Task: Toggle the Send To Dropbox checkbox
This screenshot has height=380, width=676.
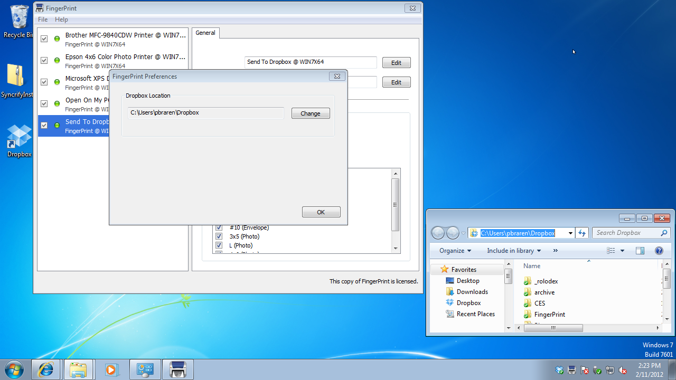Action: pos(44,125)
